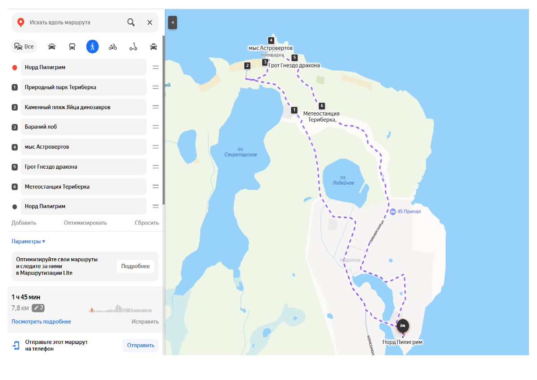Click the route time '1 ч 45 мин'
Screen dimensions: 537x380
pos(26,297)
